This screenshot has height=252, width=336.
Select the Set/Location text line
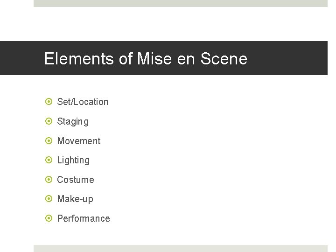83,102
